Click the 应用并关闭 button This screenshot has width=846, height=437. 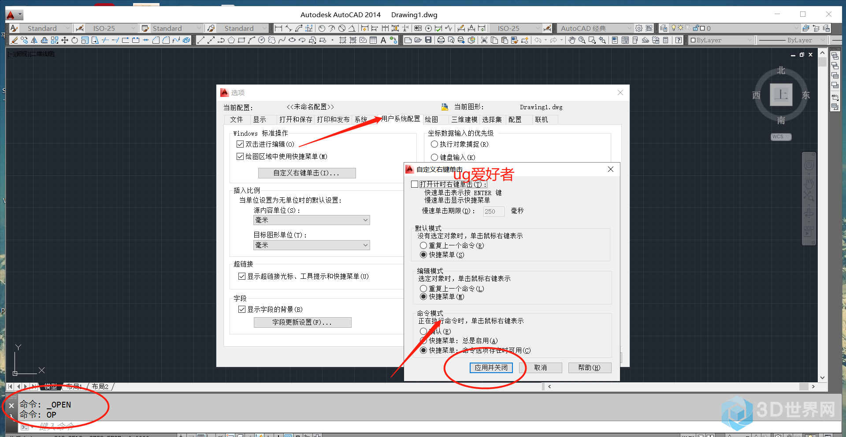click(x=491, y=368)
